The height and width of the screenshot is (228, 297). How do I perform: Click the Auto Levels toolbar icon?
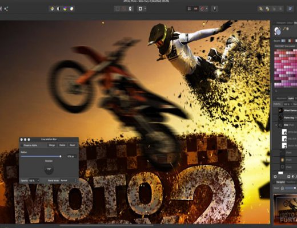pyautogui.click(x=52, y=9)
